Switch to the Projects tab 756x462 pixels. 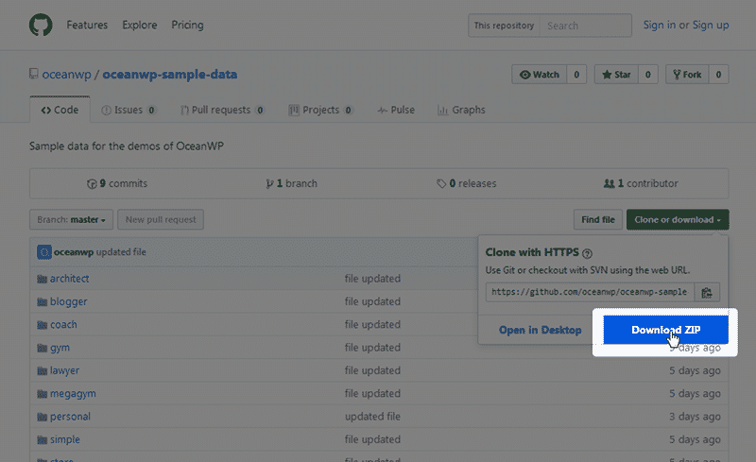(320, 110)
